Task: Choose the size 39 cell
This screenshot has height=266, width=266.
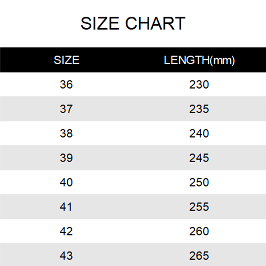Action: click(66, 158)
